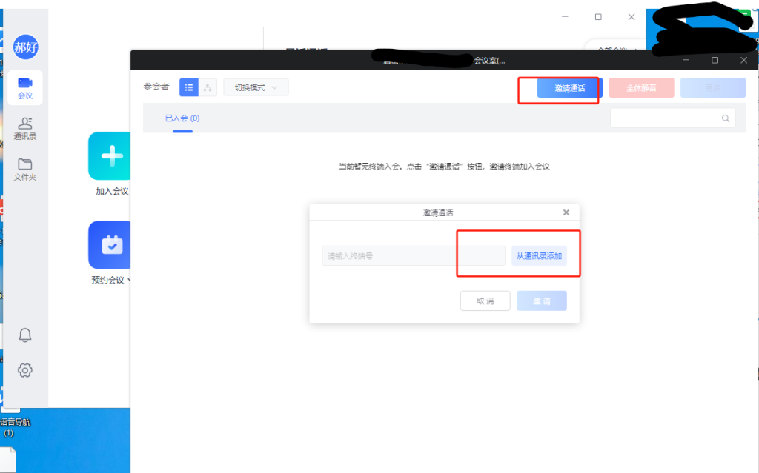Expand the 切换模式 dropdown

coord(256,87)
